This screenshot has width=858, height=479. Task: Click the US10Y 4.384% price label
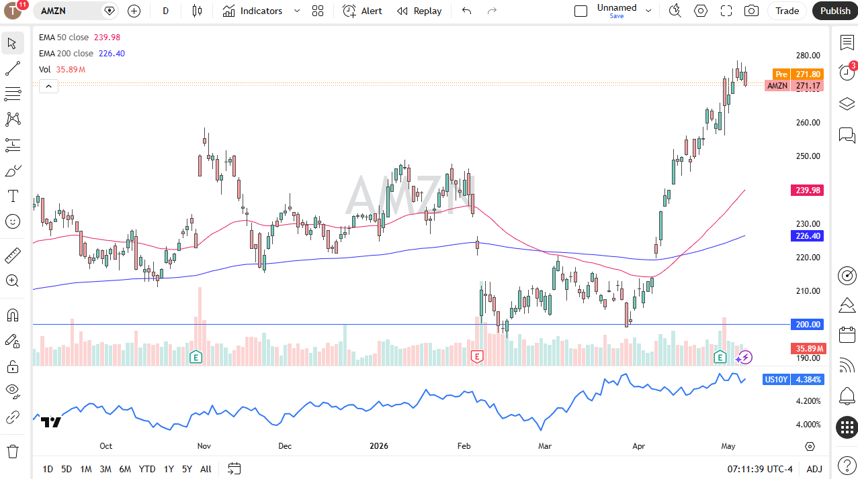(793, 380)
